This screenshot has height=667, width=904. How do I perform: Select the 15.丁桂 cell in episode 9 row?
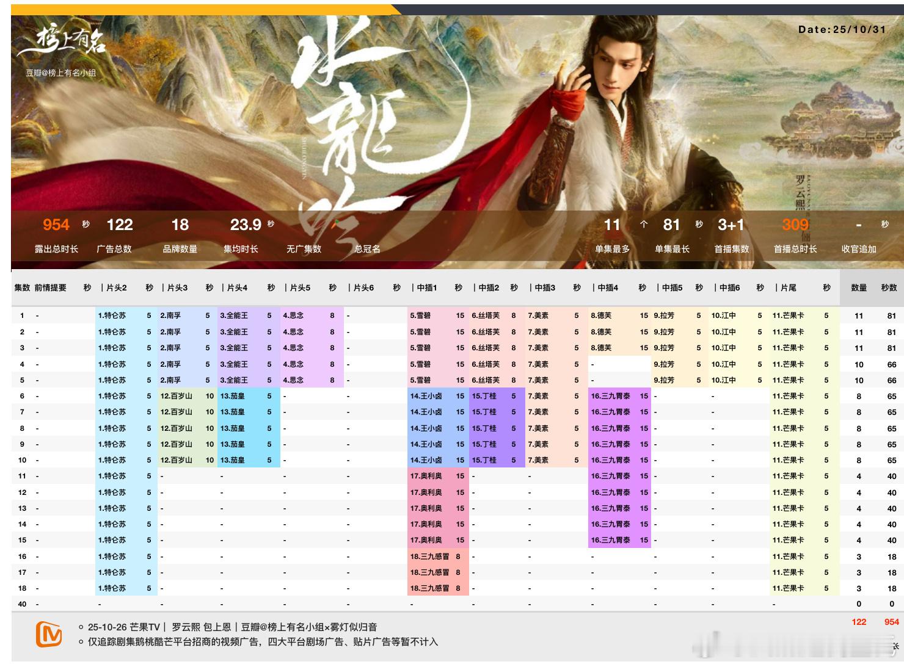click(484, 444)
